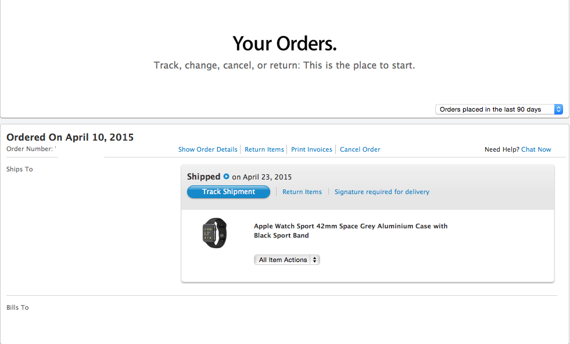Click the 'Ordered On April 10, 2015' heading
This screenshot has height=344, width=570.
(70, 137)
